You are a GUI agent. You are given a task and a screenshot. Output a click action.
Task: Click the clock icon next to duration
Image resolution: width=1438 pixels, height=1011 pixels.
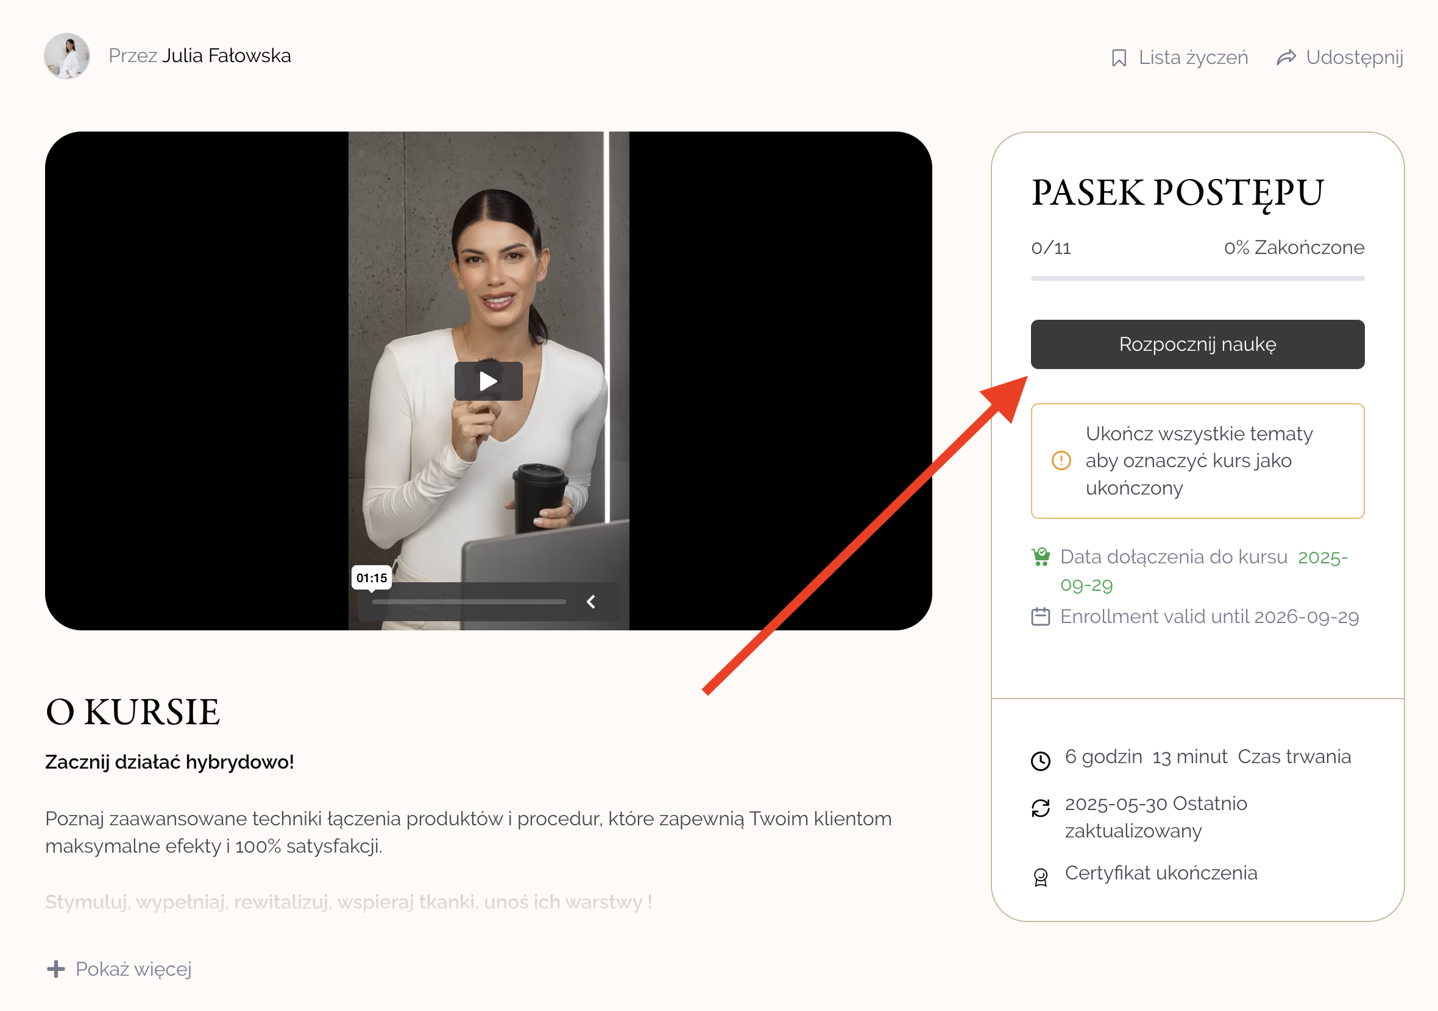(1040, 761)
